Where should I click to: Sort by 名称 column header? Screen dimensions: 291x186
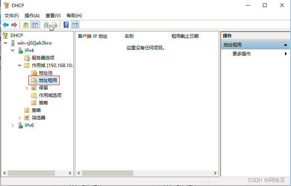tap(146, 36)
